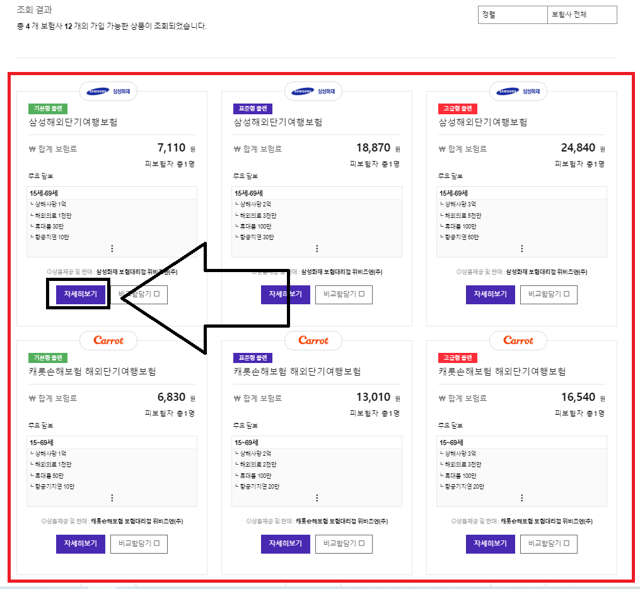Select red 고급형 플랜 badge on the Carrot card
This screenshot has width=640, height=589.
point(458,358)
